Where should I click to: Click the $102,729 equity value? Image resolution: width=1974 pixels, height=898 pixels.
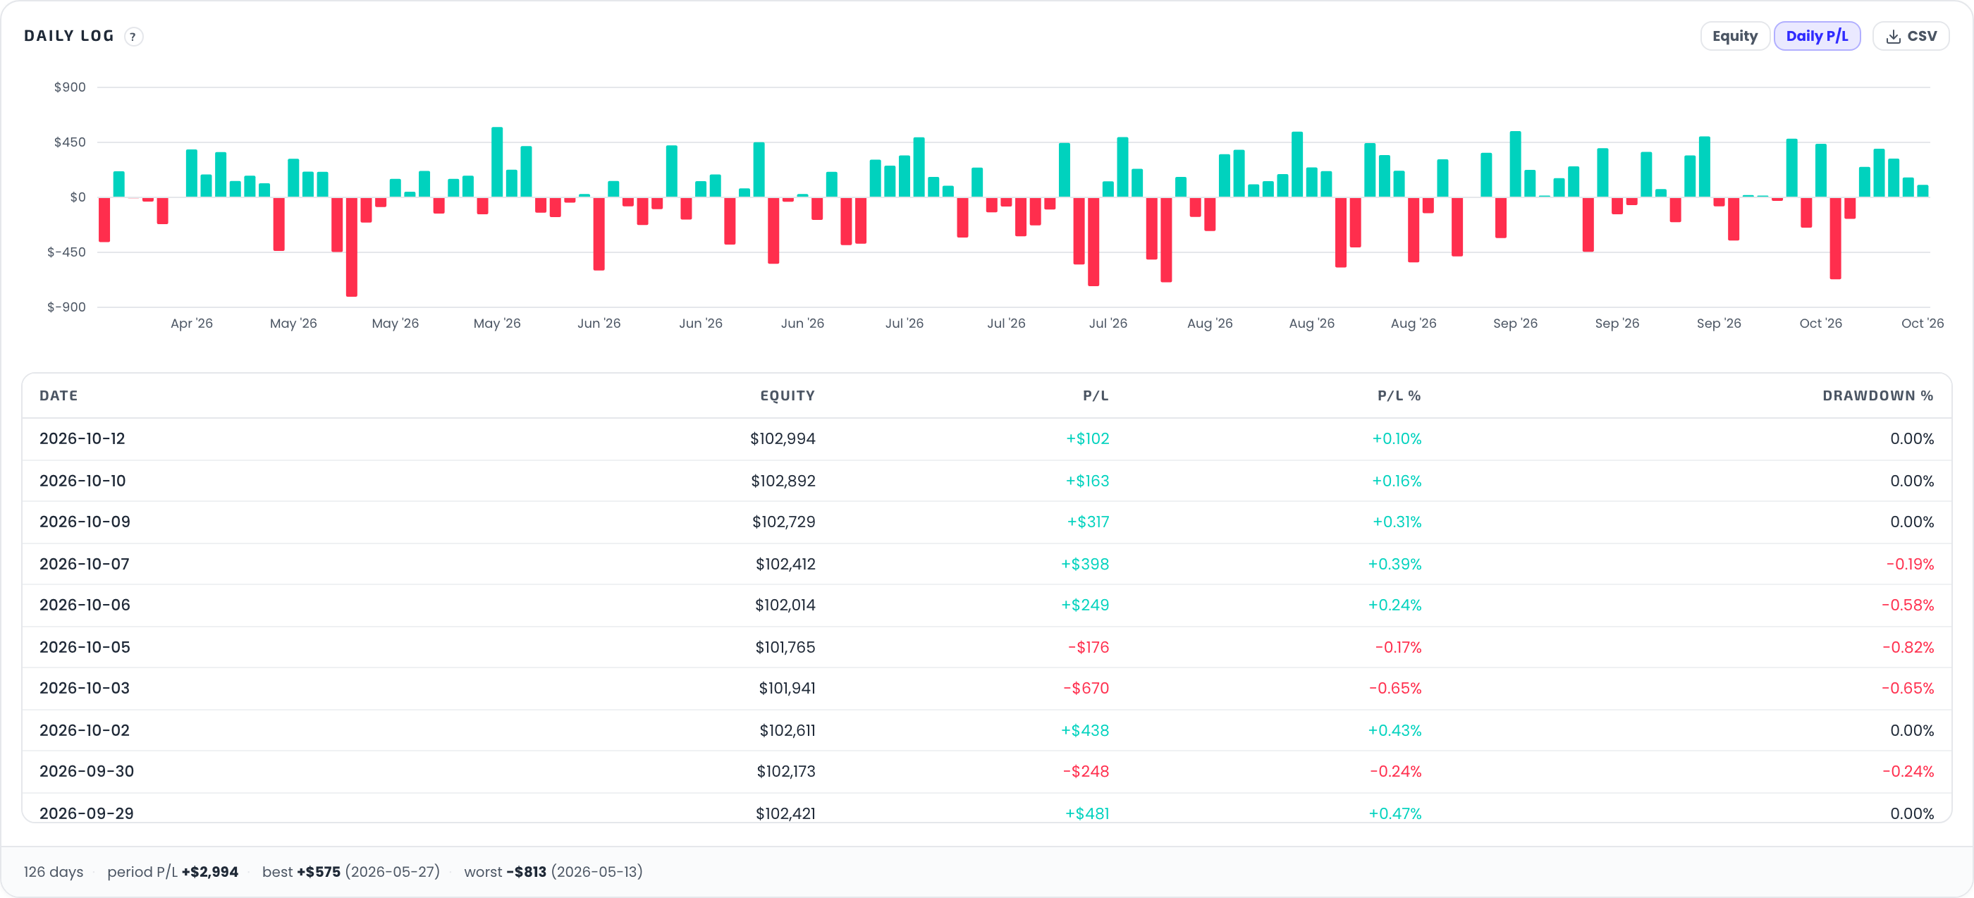point(783,522)
